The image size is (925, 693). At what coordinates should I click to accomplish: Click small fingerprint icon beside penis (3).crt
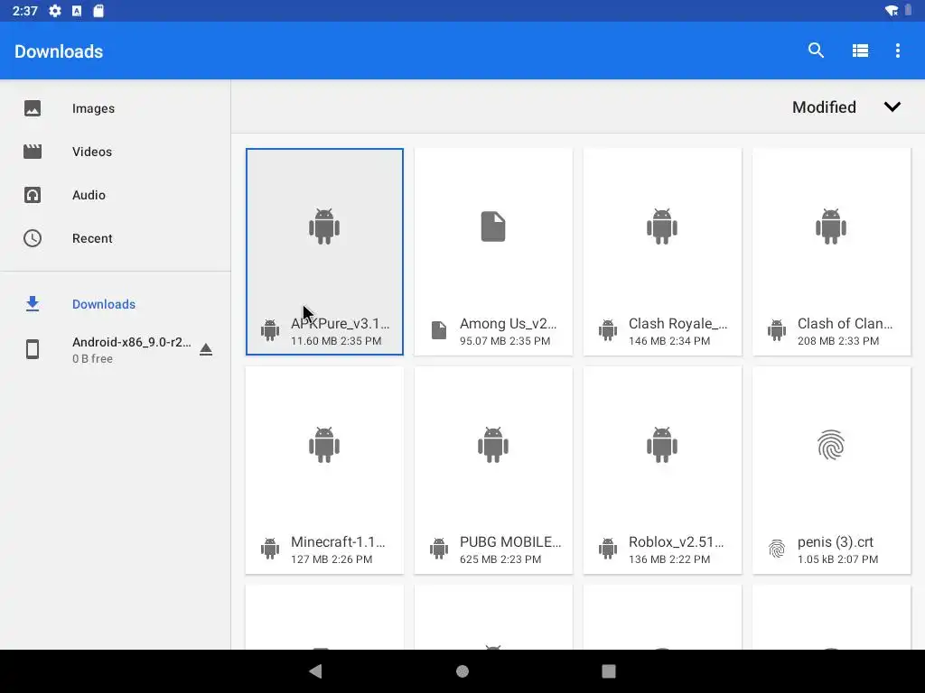[x=777, y=549]
